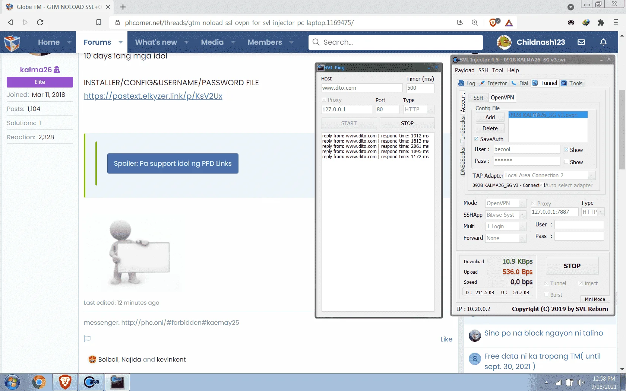This screenshot has height=391, width=626.
Task: Open the Brave Shields lion icon
Action: [494, 22]
